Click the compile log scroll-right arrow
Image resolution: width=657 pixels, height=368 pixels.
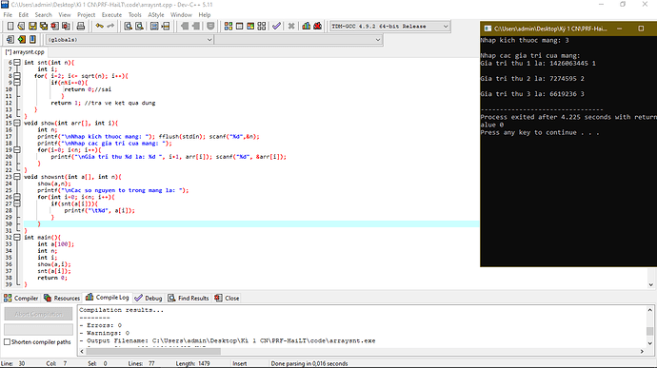pos(643,352)
